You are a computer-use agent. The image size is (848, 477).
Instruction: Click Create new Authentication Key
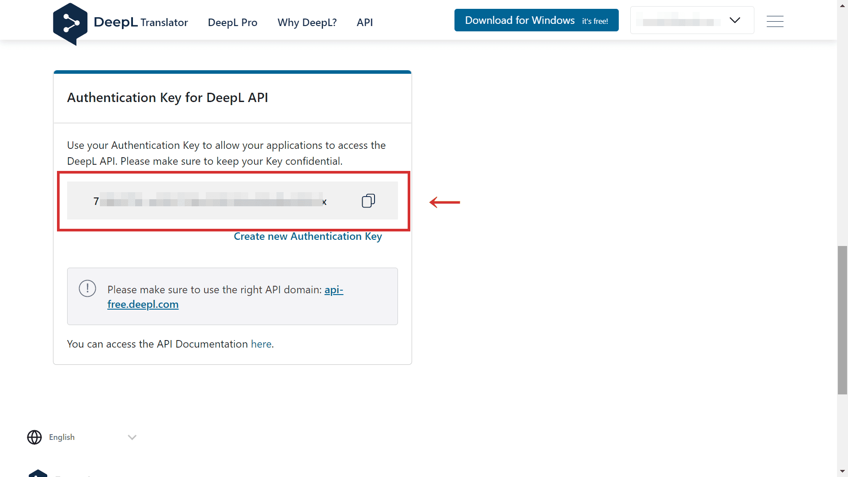click(308, 236)
